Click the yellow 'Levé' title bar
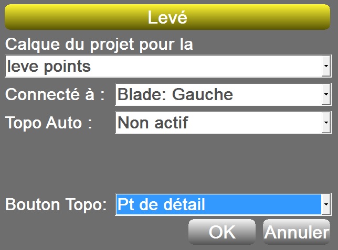 [x=168, y=17]
